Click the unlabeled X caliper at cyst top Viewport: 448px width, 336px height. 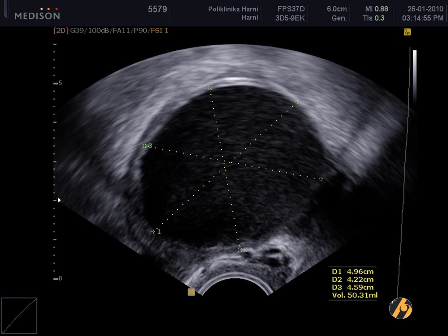tap(209, 87)
